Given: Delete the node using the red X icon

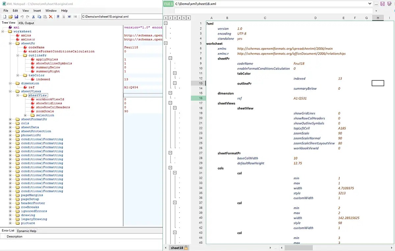Looking at the screenshot, I should (x=50, y=16).
